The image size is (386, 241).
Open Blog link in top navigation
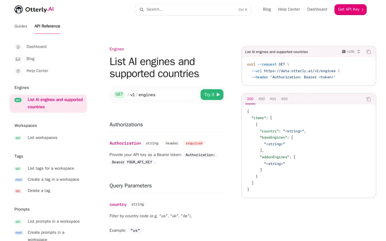(x=267, y=9)
